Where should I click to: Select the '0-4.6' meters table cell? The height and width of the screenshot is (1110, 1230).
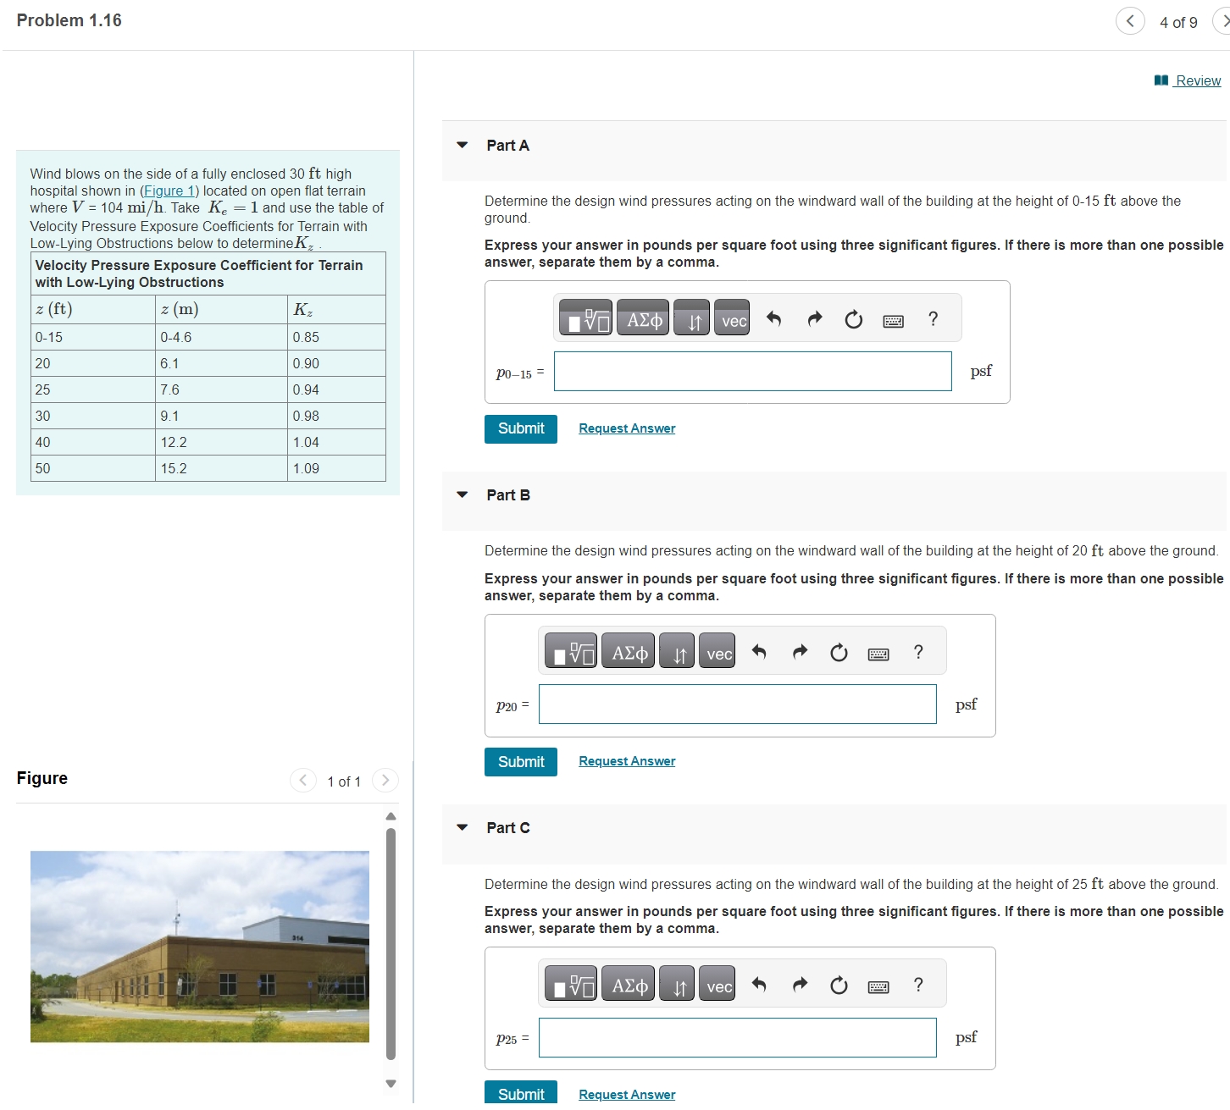[221, 337]
